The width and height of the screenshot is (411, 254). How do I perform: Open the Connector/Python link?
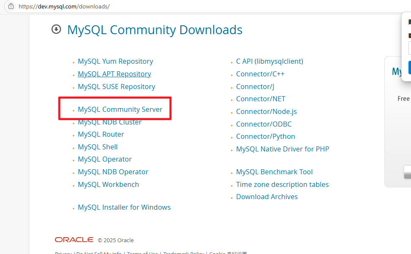[x=266, y=136]
